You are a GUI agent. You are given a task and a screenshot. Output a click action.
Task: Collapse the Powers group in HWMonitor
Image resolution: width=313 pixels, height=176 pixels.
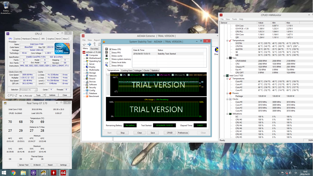227,93
